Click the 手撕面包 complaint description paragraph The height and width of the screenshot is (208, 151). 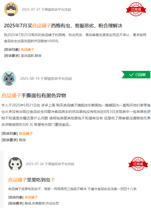76,115
